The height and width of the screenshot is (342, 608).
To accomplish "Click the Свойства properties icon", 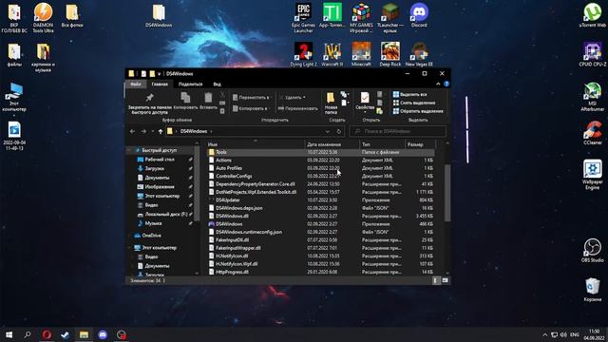I will click(x=365, y=97).
